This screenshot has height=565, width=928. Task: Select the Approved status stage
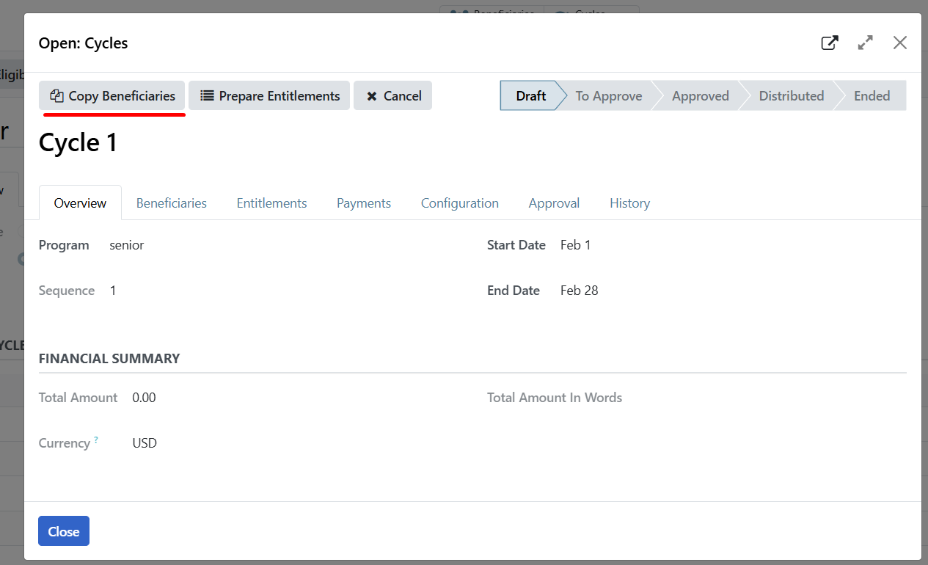[x=700, y=96]
